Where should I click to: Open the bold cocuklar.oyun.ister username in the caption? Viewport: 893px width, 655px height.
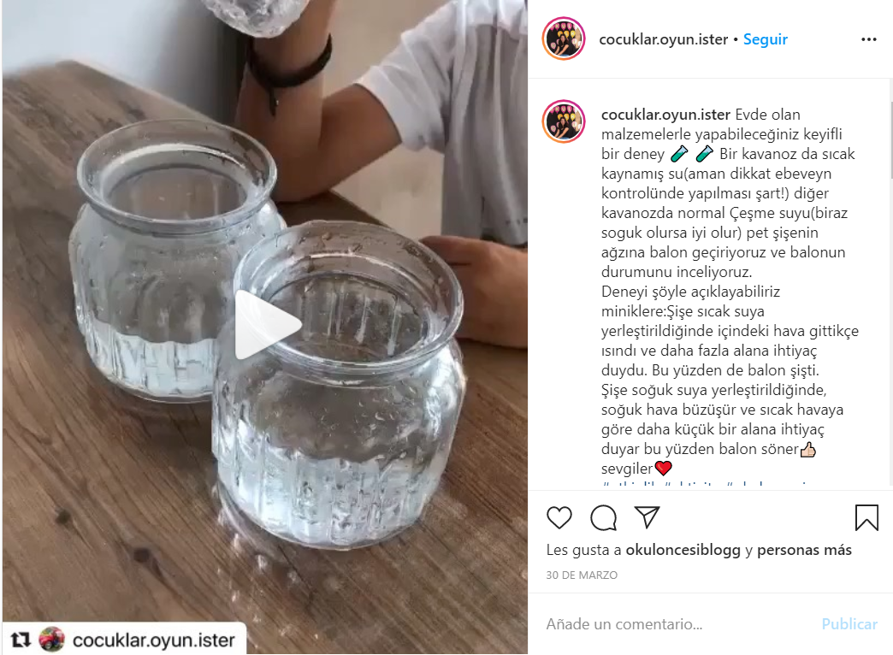665,115
